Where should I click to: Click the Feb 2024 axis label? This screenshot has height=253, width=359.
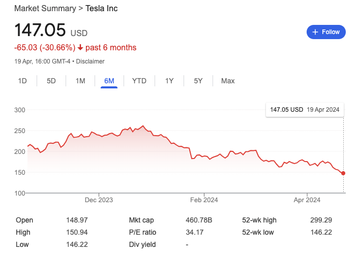[x=204, y=200]
